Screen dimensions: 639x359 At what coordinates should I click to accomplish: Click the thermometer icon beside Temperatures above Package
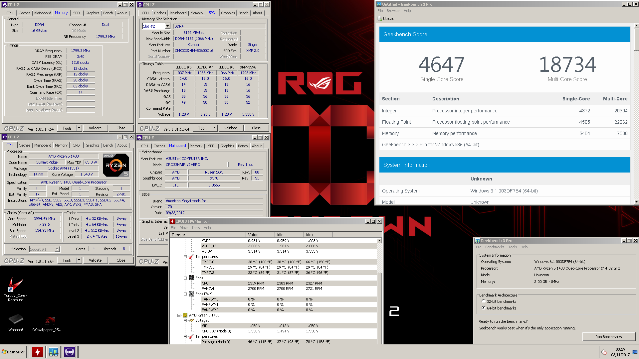point(191,336)
